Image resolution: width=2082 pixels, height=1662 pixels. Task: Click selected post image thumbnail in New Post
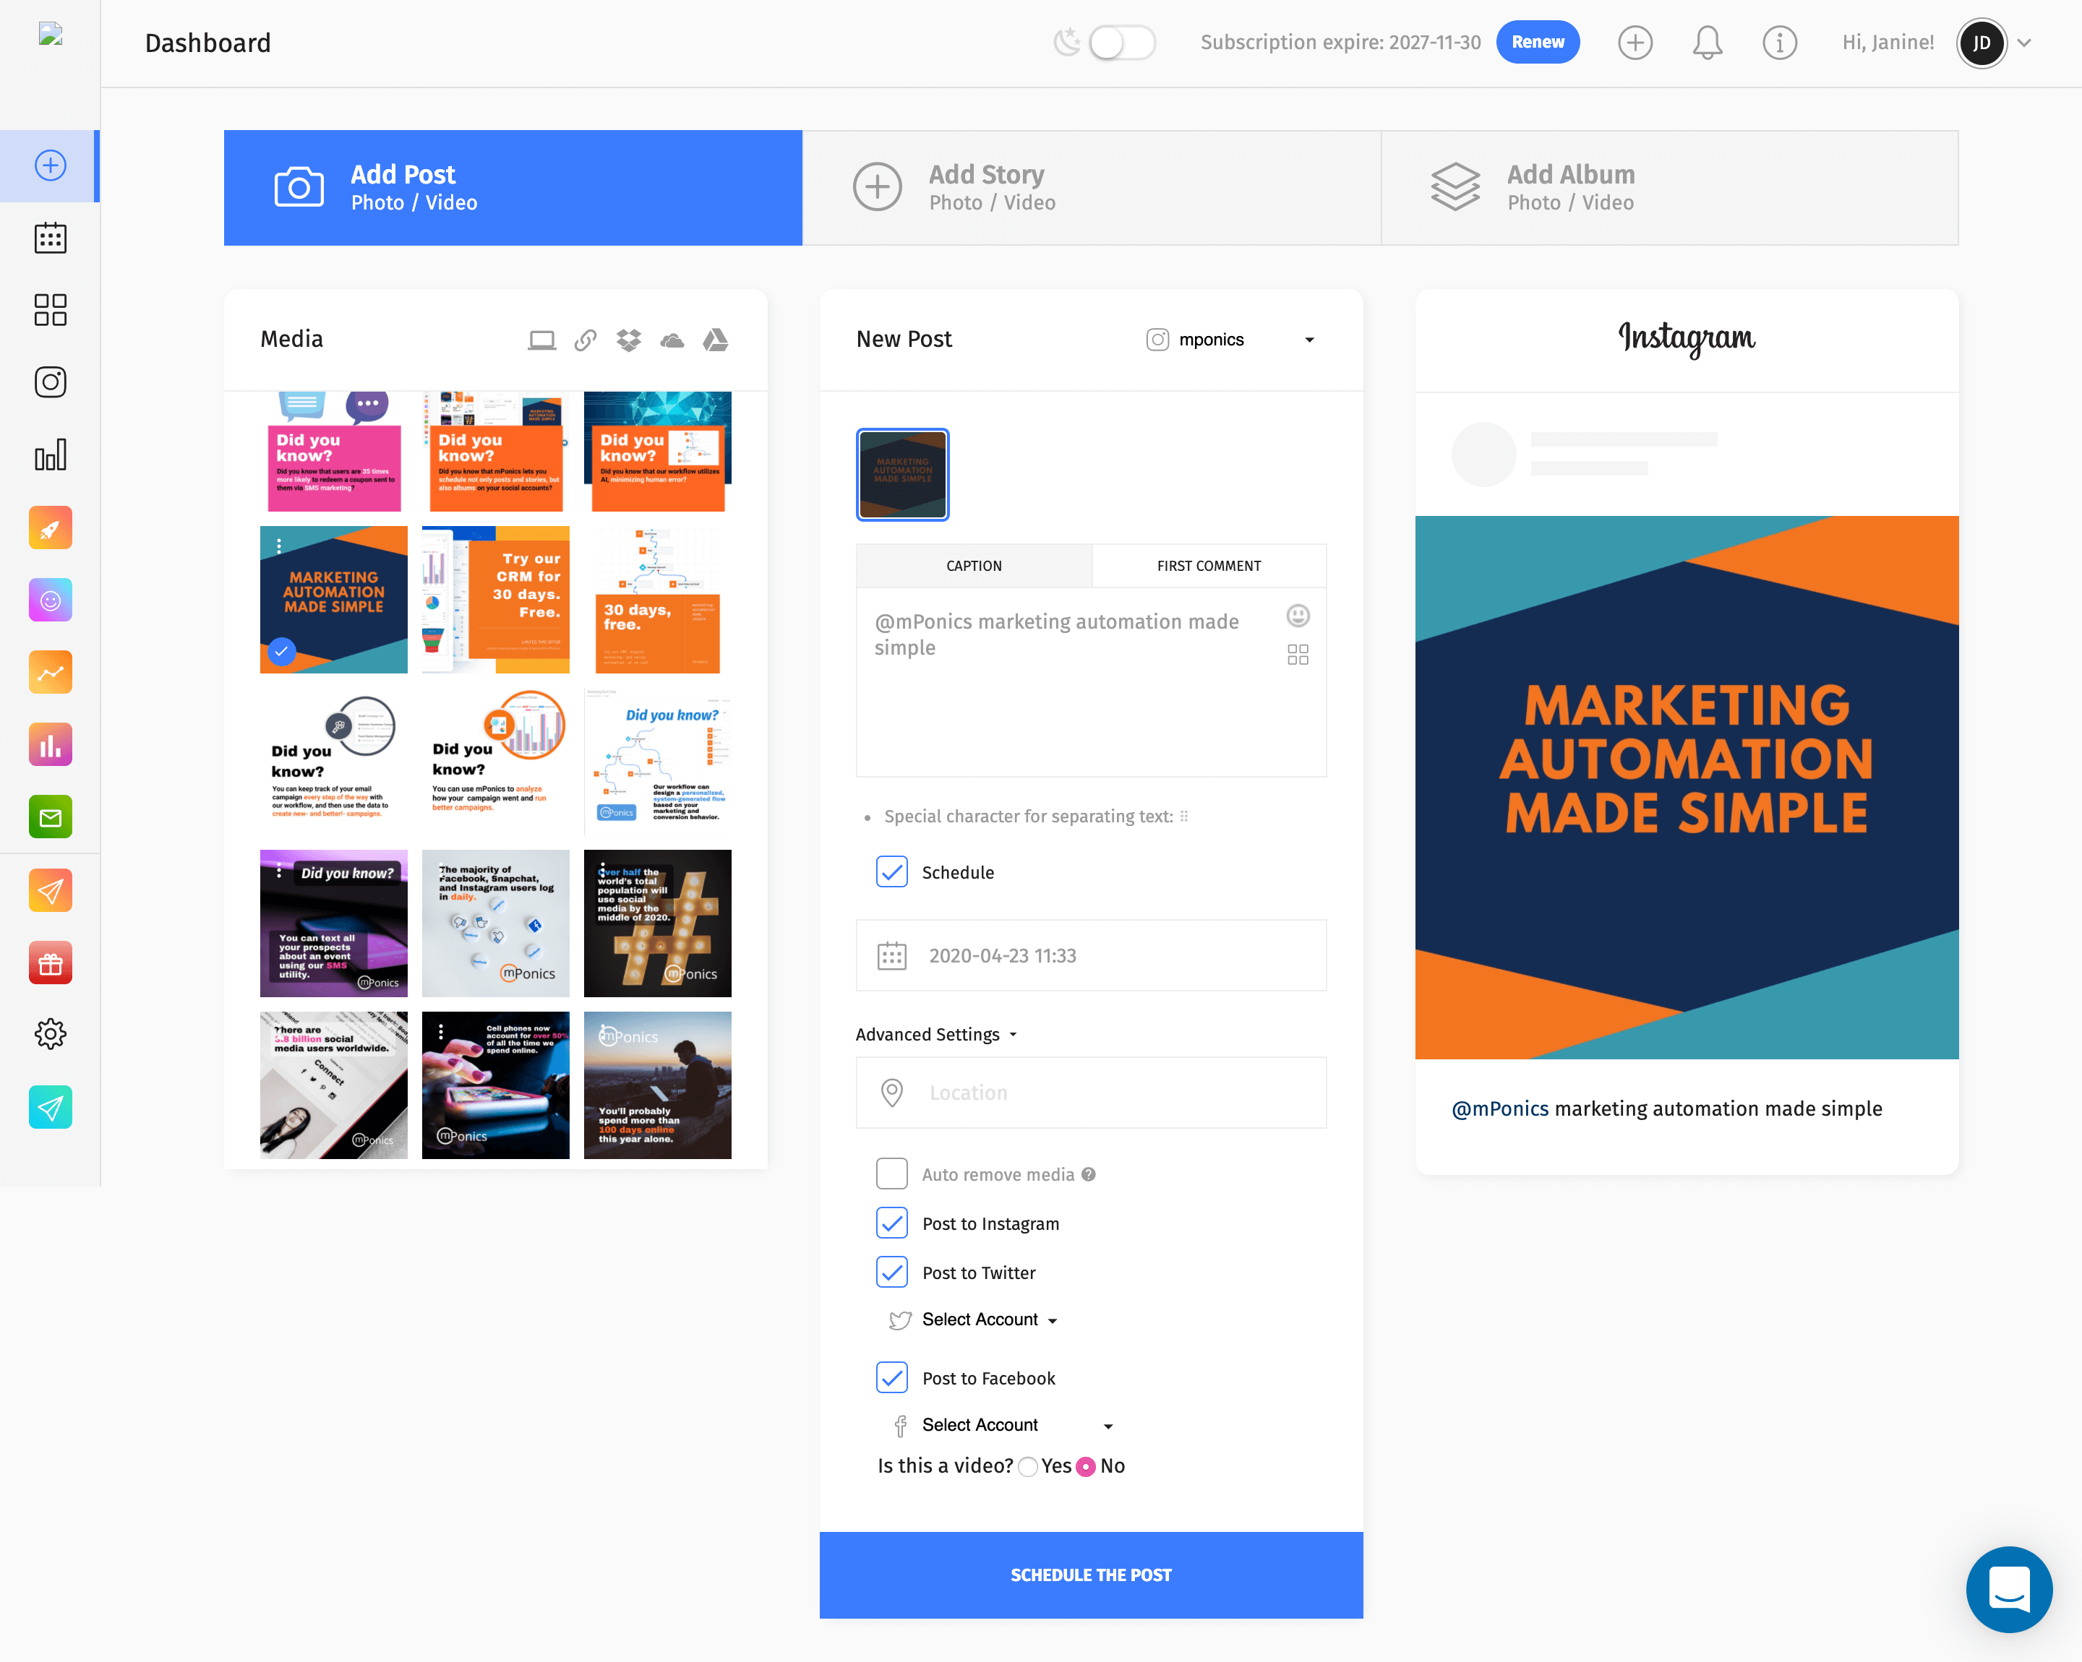click(x=902, y=474)
